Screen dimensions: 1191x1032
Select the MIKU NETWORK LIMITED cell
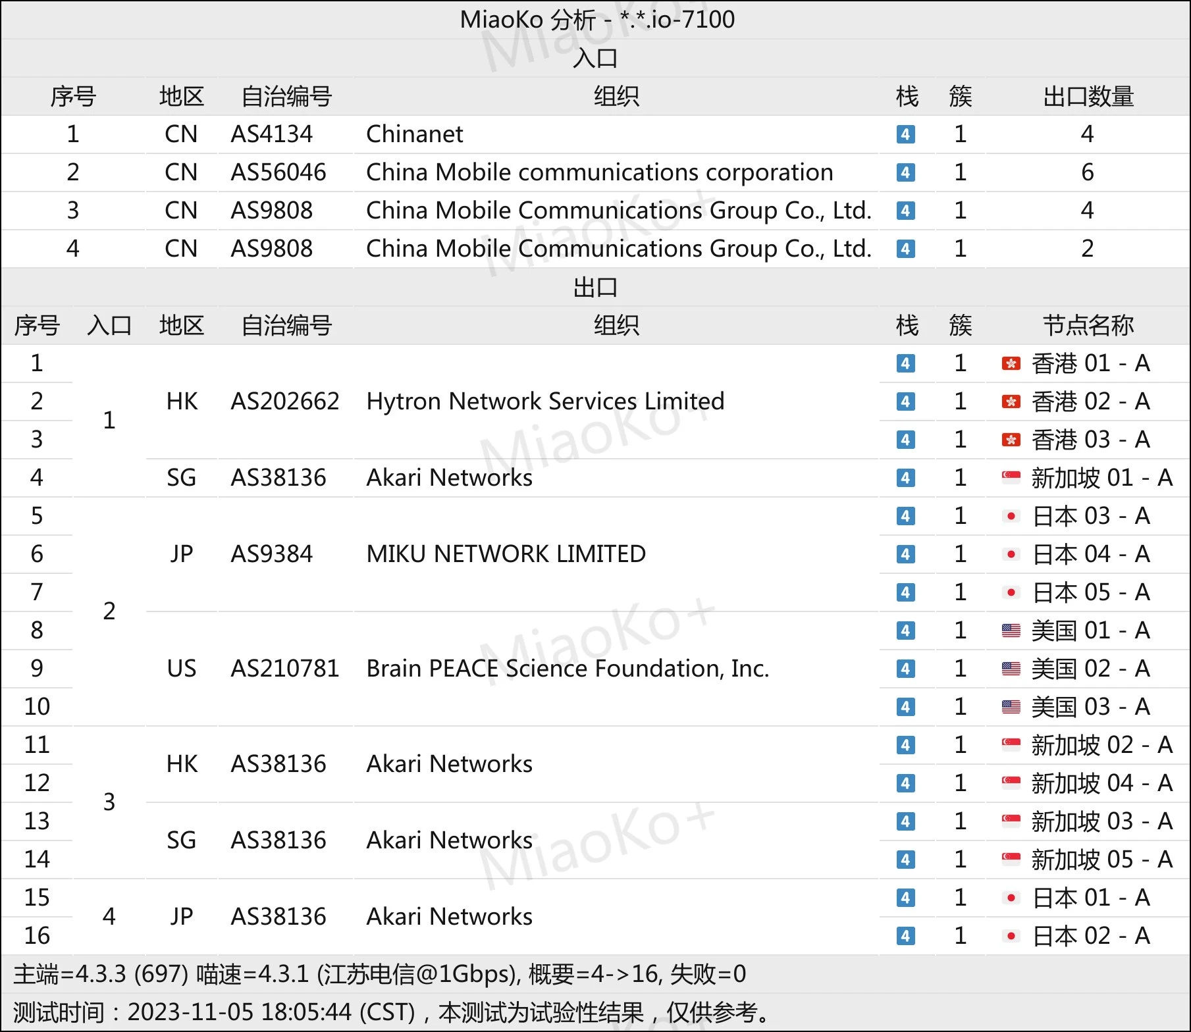(x=506, y=554)
